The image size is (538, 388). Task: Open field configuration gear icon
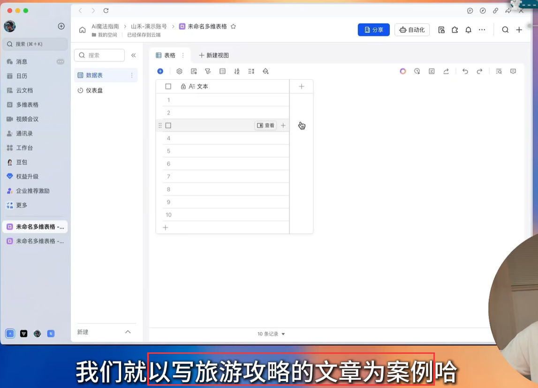pos(180,71)
